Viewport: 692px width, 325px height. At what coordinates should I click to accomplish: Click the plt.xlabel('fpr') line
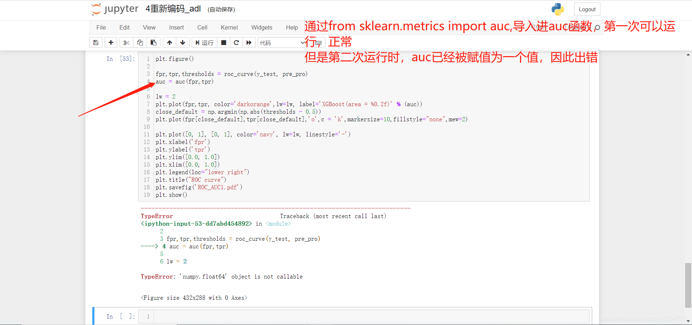tap(183, 142)
